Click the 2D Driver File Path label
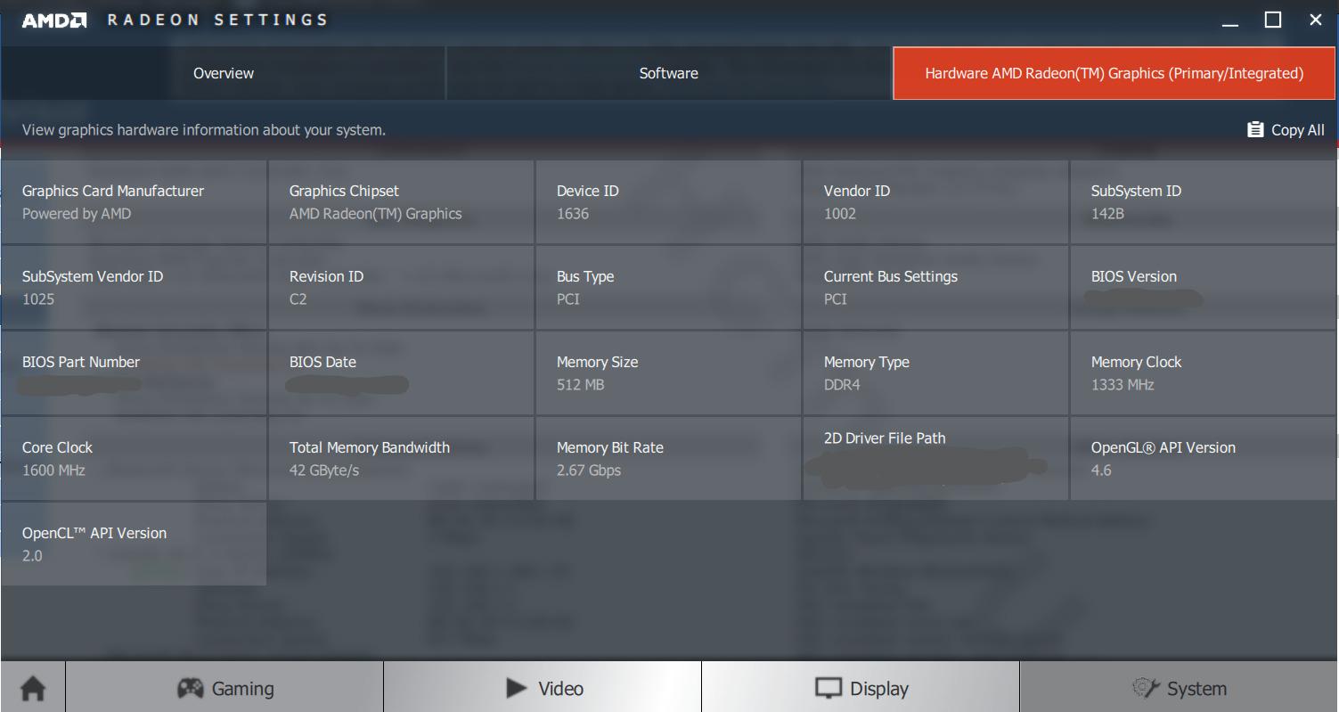 pyautogui.click(x=885, y=438)
